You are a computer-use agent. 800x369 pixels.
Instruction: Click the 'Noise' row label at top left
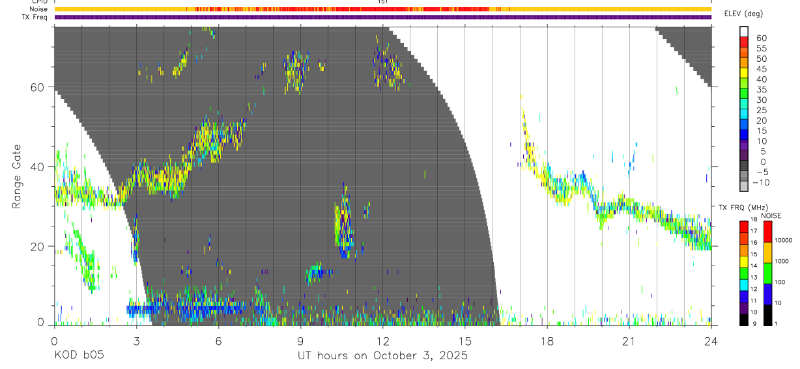point(38,9)
